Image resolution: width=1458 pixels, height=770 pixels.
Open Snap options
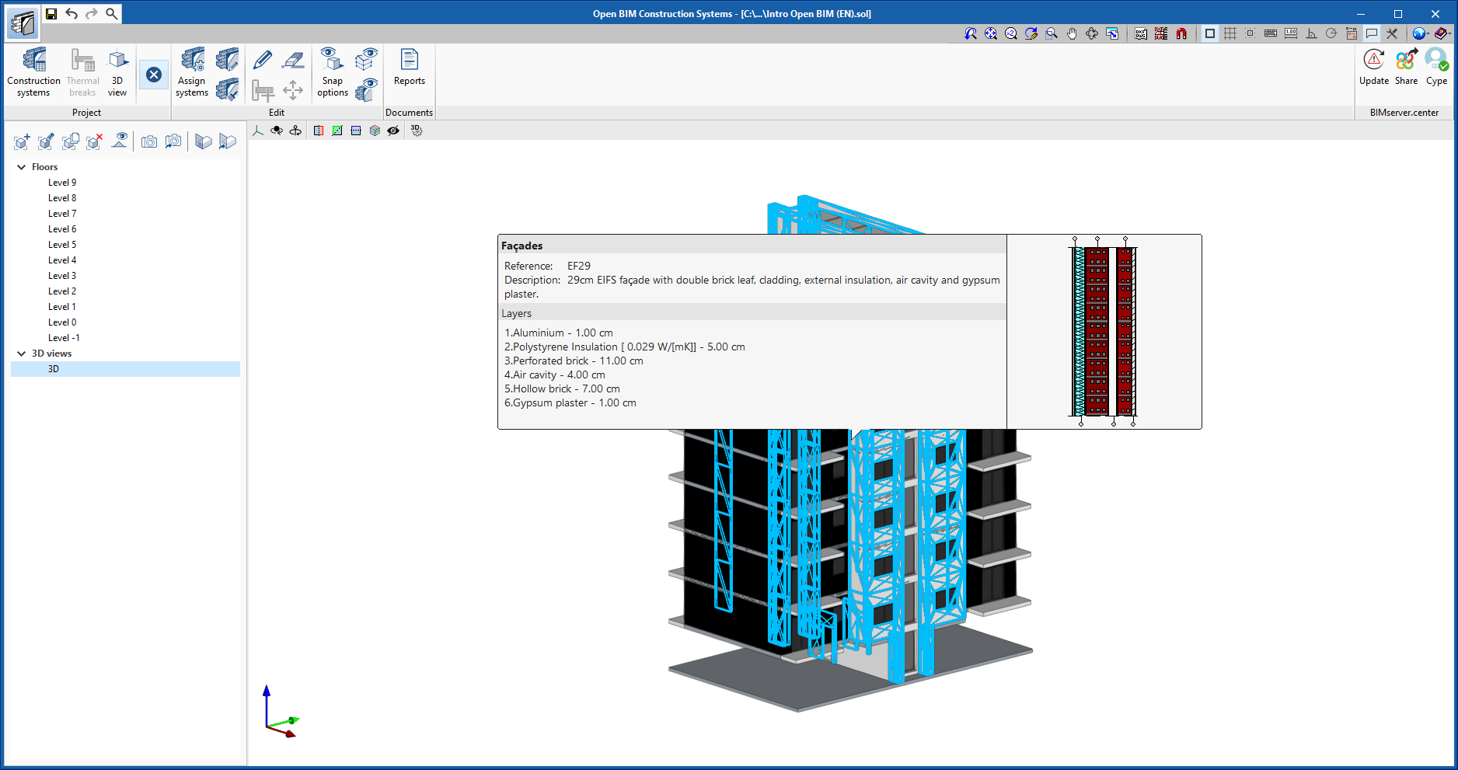(x=333, y=72)
